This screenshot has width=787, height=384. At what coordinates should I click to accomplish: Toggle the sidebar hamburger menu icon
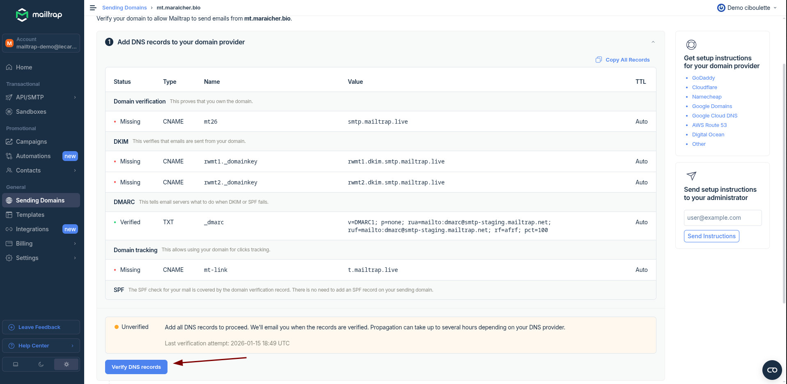(93, 8)
